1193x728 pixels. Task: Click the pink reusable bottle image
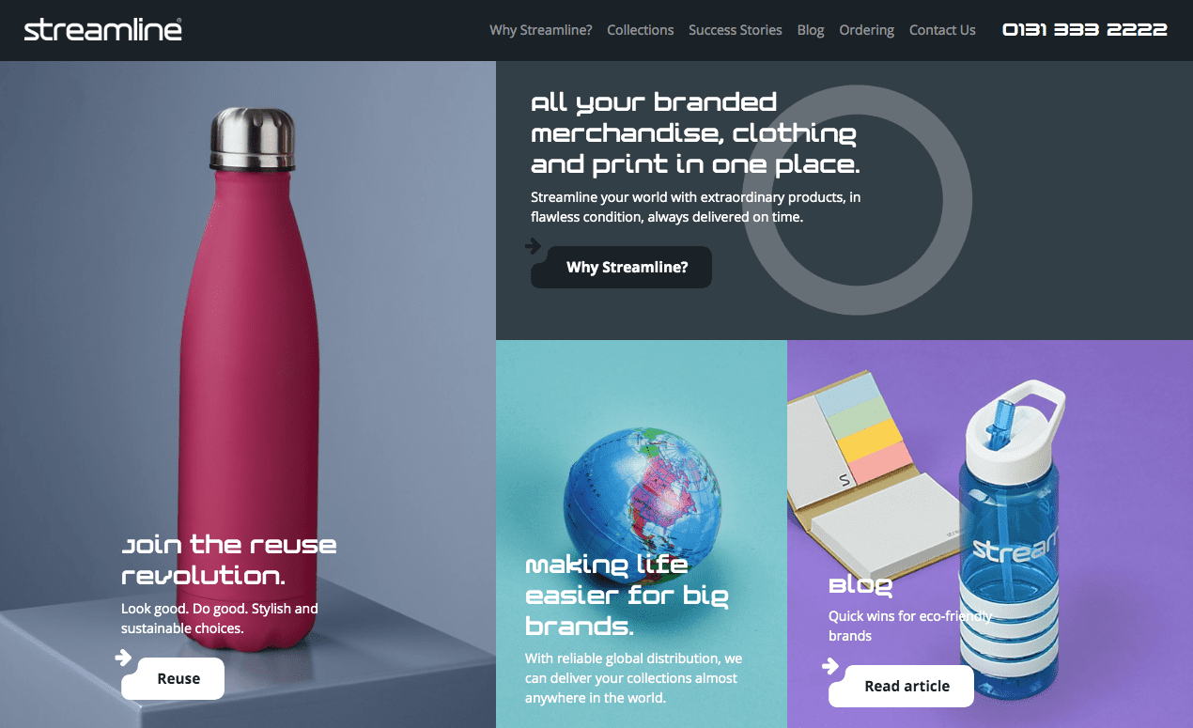(249, 376)
